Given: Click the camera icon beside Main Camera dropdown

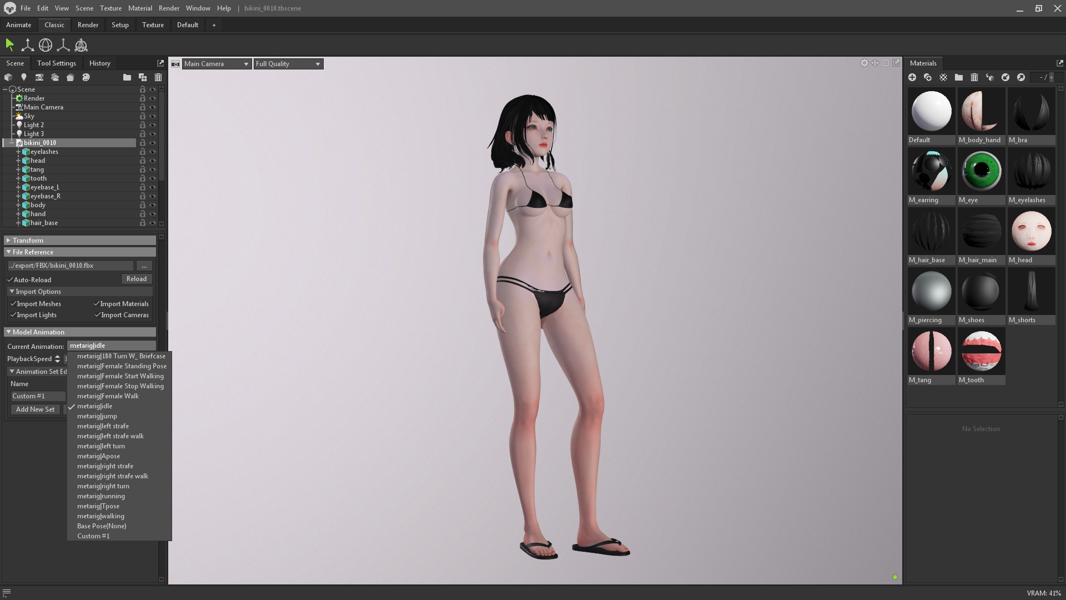Looking at the screenshot, I should pos(175,64).
